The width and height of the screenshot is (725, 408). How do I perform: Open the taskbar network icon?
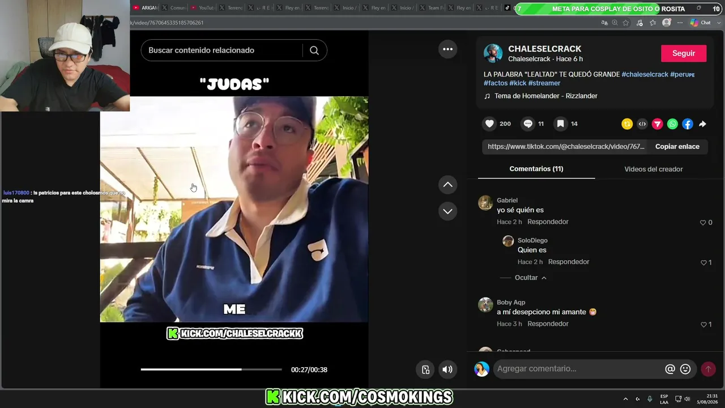[679, 399]
